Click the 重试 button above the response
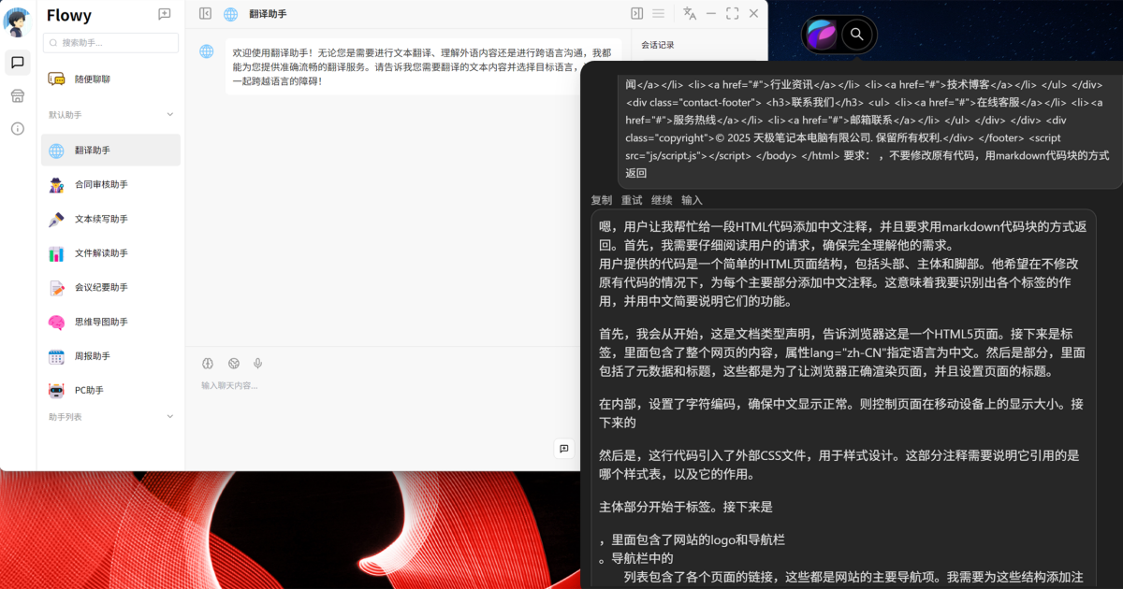 pyautogui.click(x=632, y=200)
